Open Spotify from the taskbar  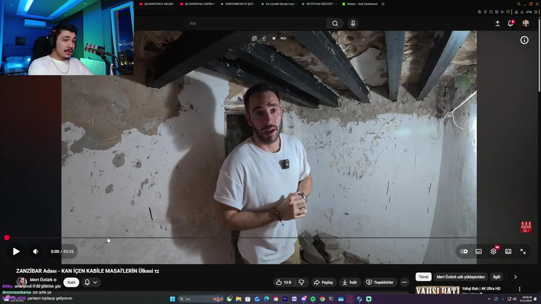pyautogui.click(x=313, y=299)
